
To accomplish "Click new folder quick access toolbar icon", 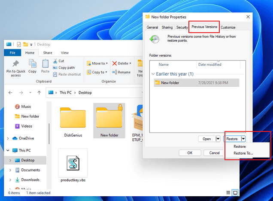I will point(26,44).
